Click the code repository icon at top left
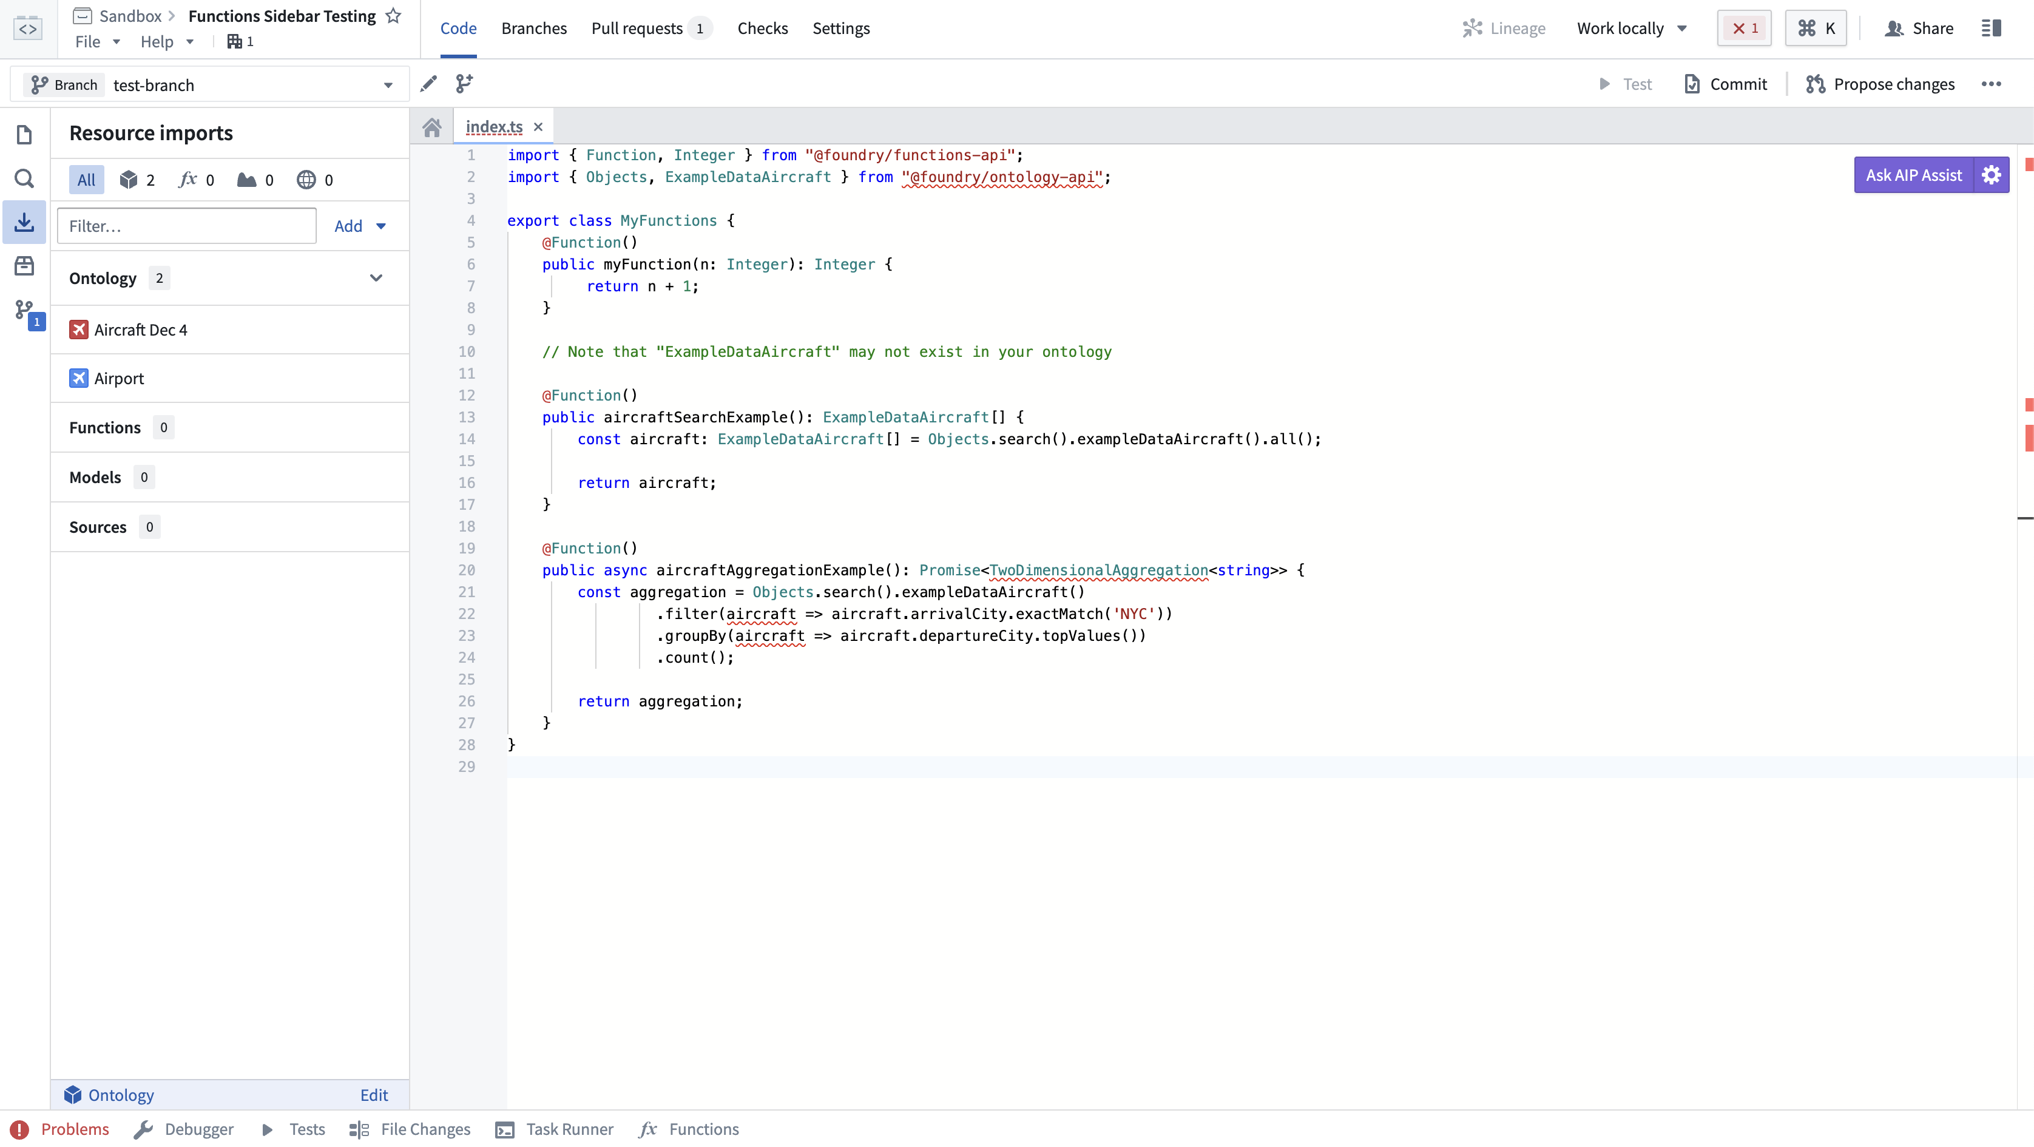Screen dimensions: 2034x1147 (28, 29)
